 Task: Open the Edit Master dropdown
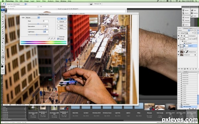coord(33,18)
